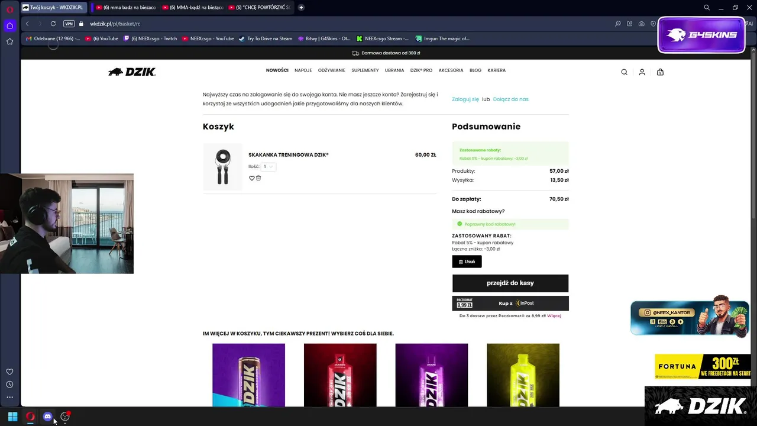Open the 'NEEXcsgo - Twitch' bookmark
Viewport: 757px width, 426px height.
pyautogui.click(x=150, y=38)
